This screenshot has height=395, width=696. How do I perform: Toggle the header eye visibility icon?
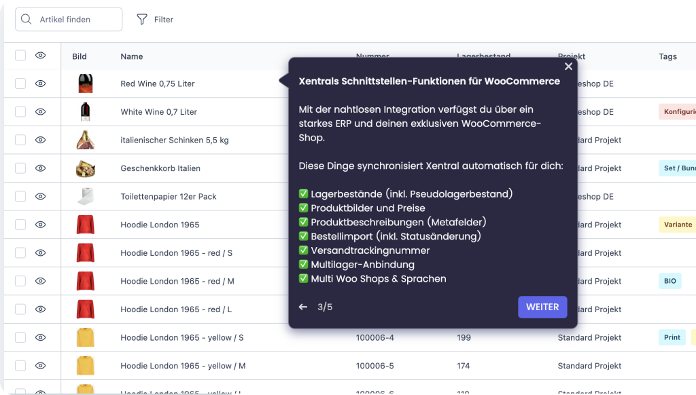(x=40, y=56)
